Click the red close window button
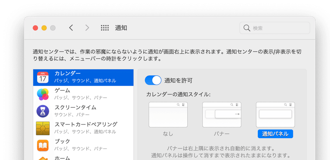The width and height of the screenshot is (330, 160). (35, 28)
